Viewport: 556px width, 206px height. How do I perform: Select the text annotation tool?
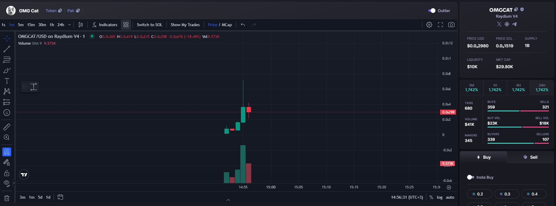(x=7, y=81)
